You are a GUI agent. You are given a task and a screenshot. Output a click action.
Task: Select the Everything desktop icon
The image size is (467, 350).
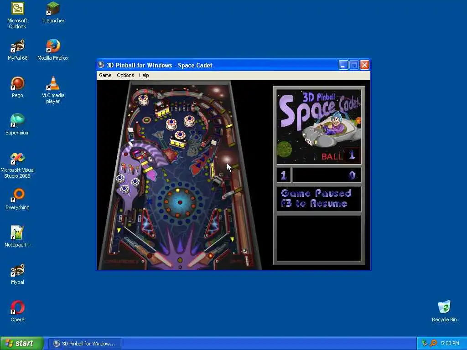pos(17,200)
